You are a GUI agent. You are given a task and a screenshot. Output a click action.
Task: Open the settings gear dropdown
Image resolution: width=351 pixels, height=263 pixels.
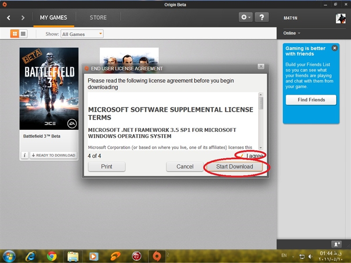point(246,18)
